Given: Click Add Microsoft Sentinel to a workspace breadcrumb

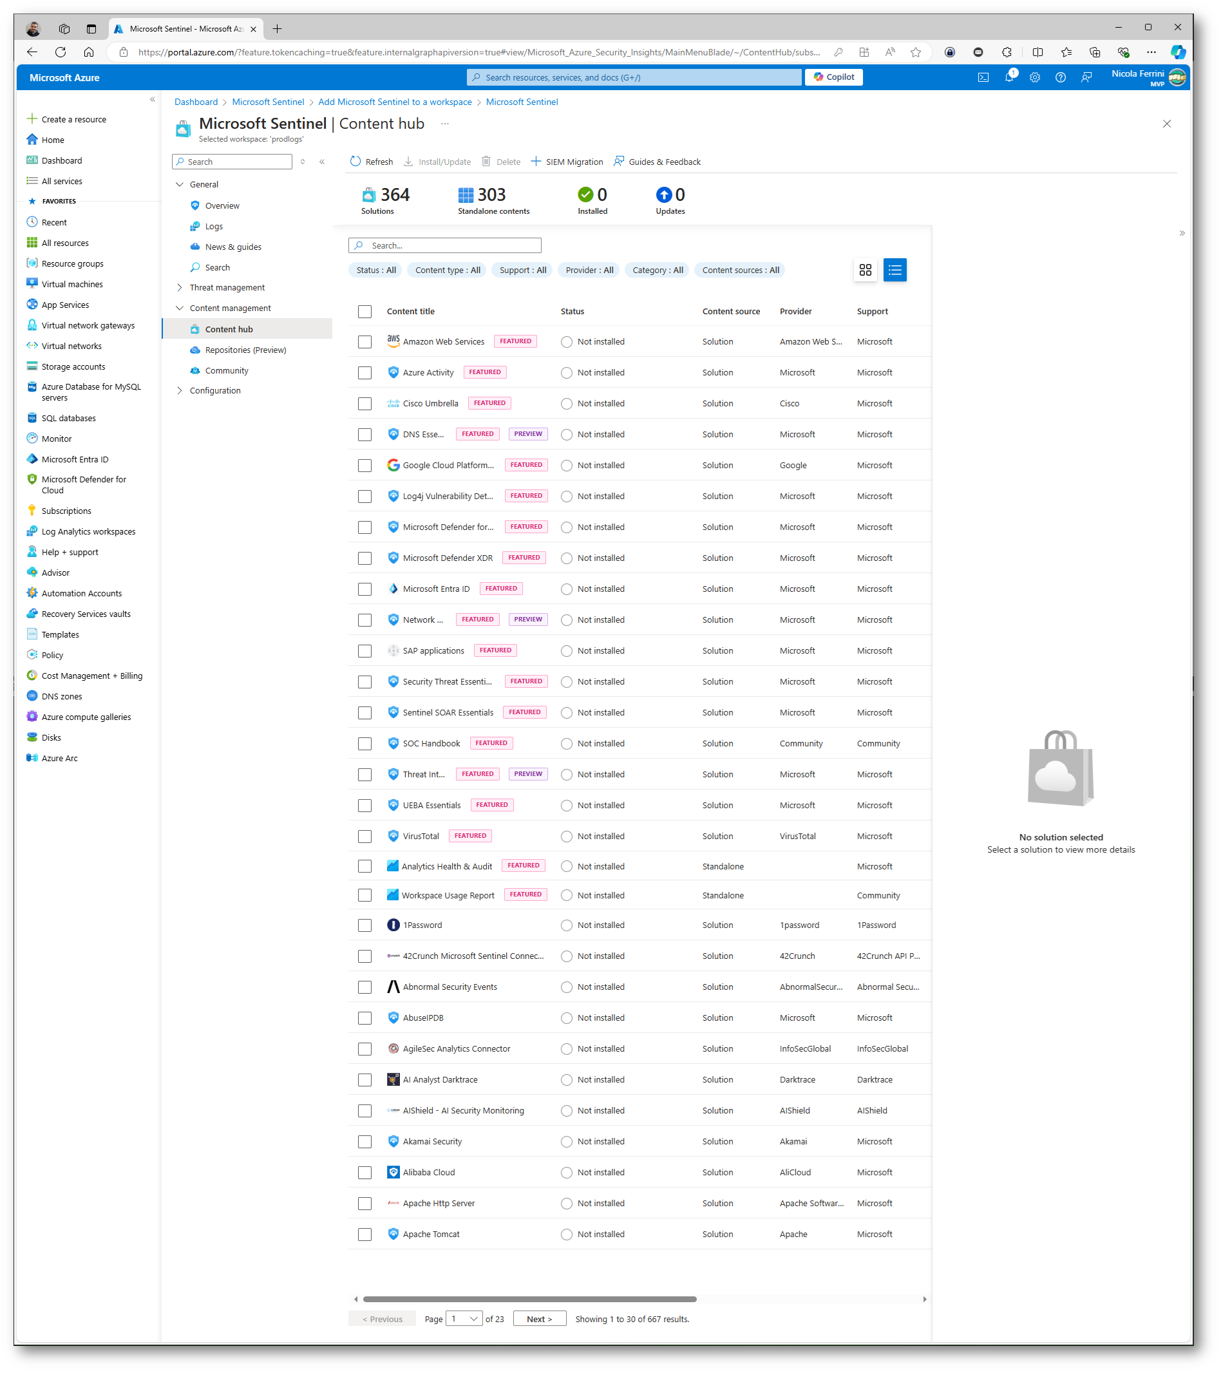Looking at the screenshot, I should tap(395, 102).
